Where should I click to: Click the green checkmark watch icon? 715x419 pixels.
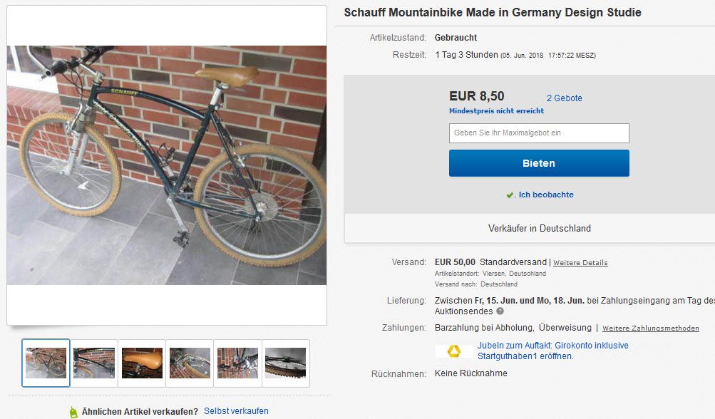[x=510, y=195]
